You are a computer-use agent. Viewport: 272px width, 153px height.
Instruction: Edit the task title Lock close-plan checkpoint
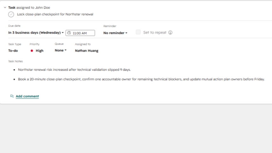pos(55,14)
